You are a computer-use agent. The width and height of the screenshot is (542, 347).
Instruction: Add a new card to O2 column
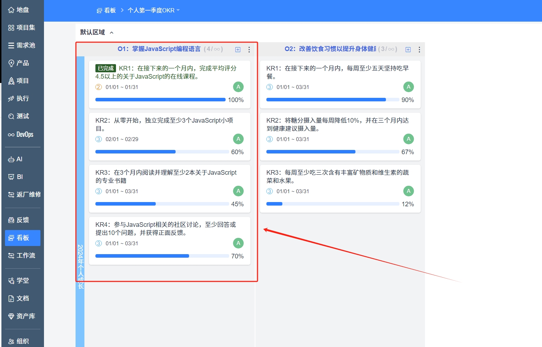pos(408,50)
